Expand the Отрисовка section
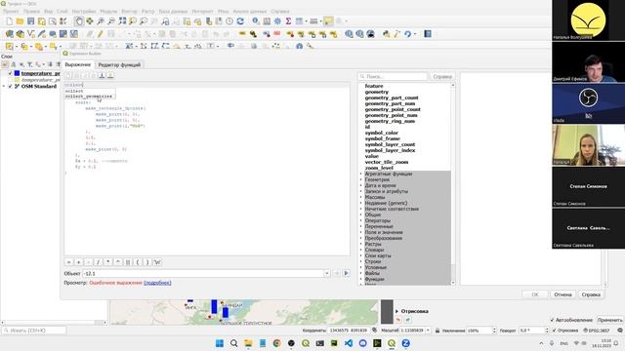The image size is (625, 351). point(396,311)
